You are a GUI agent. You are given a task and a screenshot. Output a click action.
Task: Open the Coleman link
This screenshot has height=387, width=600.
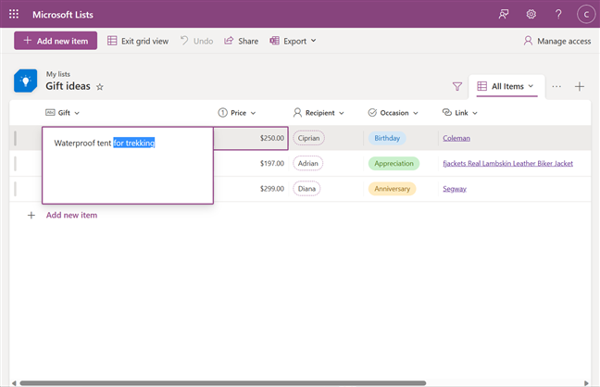(x=456, y=138)
